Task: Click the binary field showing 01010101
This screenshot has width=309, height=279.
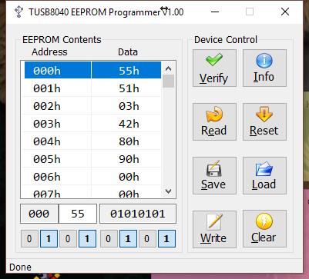Action: point(138,214)
